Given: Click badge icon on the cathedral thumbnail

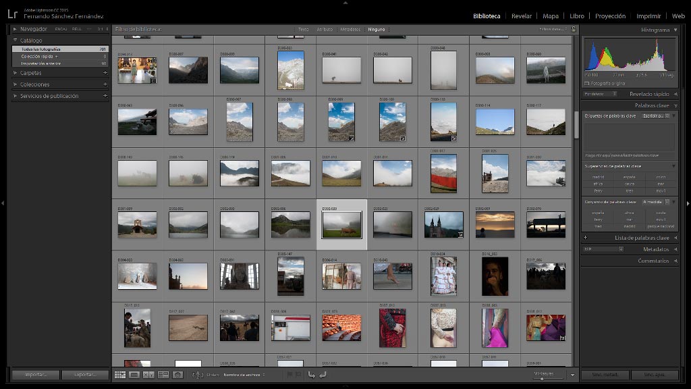Looking at the screenshot, I should tap(460, 234).
